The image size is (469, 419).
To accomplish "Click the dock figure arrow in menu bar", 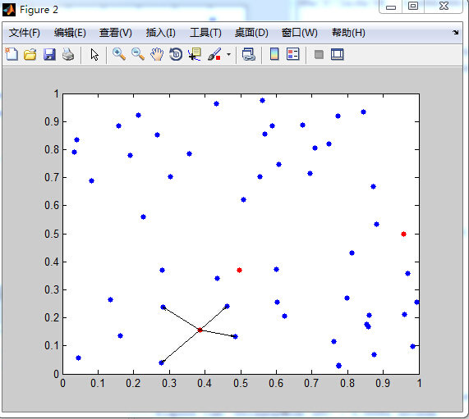I will [x=455, y=32].
